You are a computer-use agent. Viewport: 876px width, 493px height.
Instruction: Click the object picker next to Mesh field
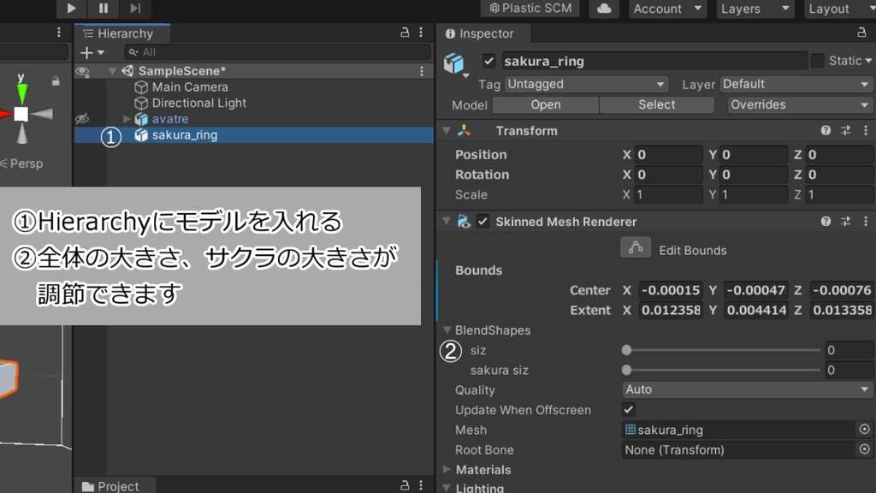pyautogui.click(x=863, y=430)
